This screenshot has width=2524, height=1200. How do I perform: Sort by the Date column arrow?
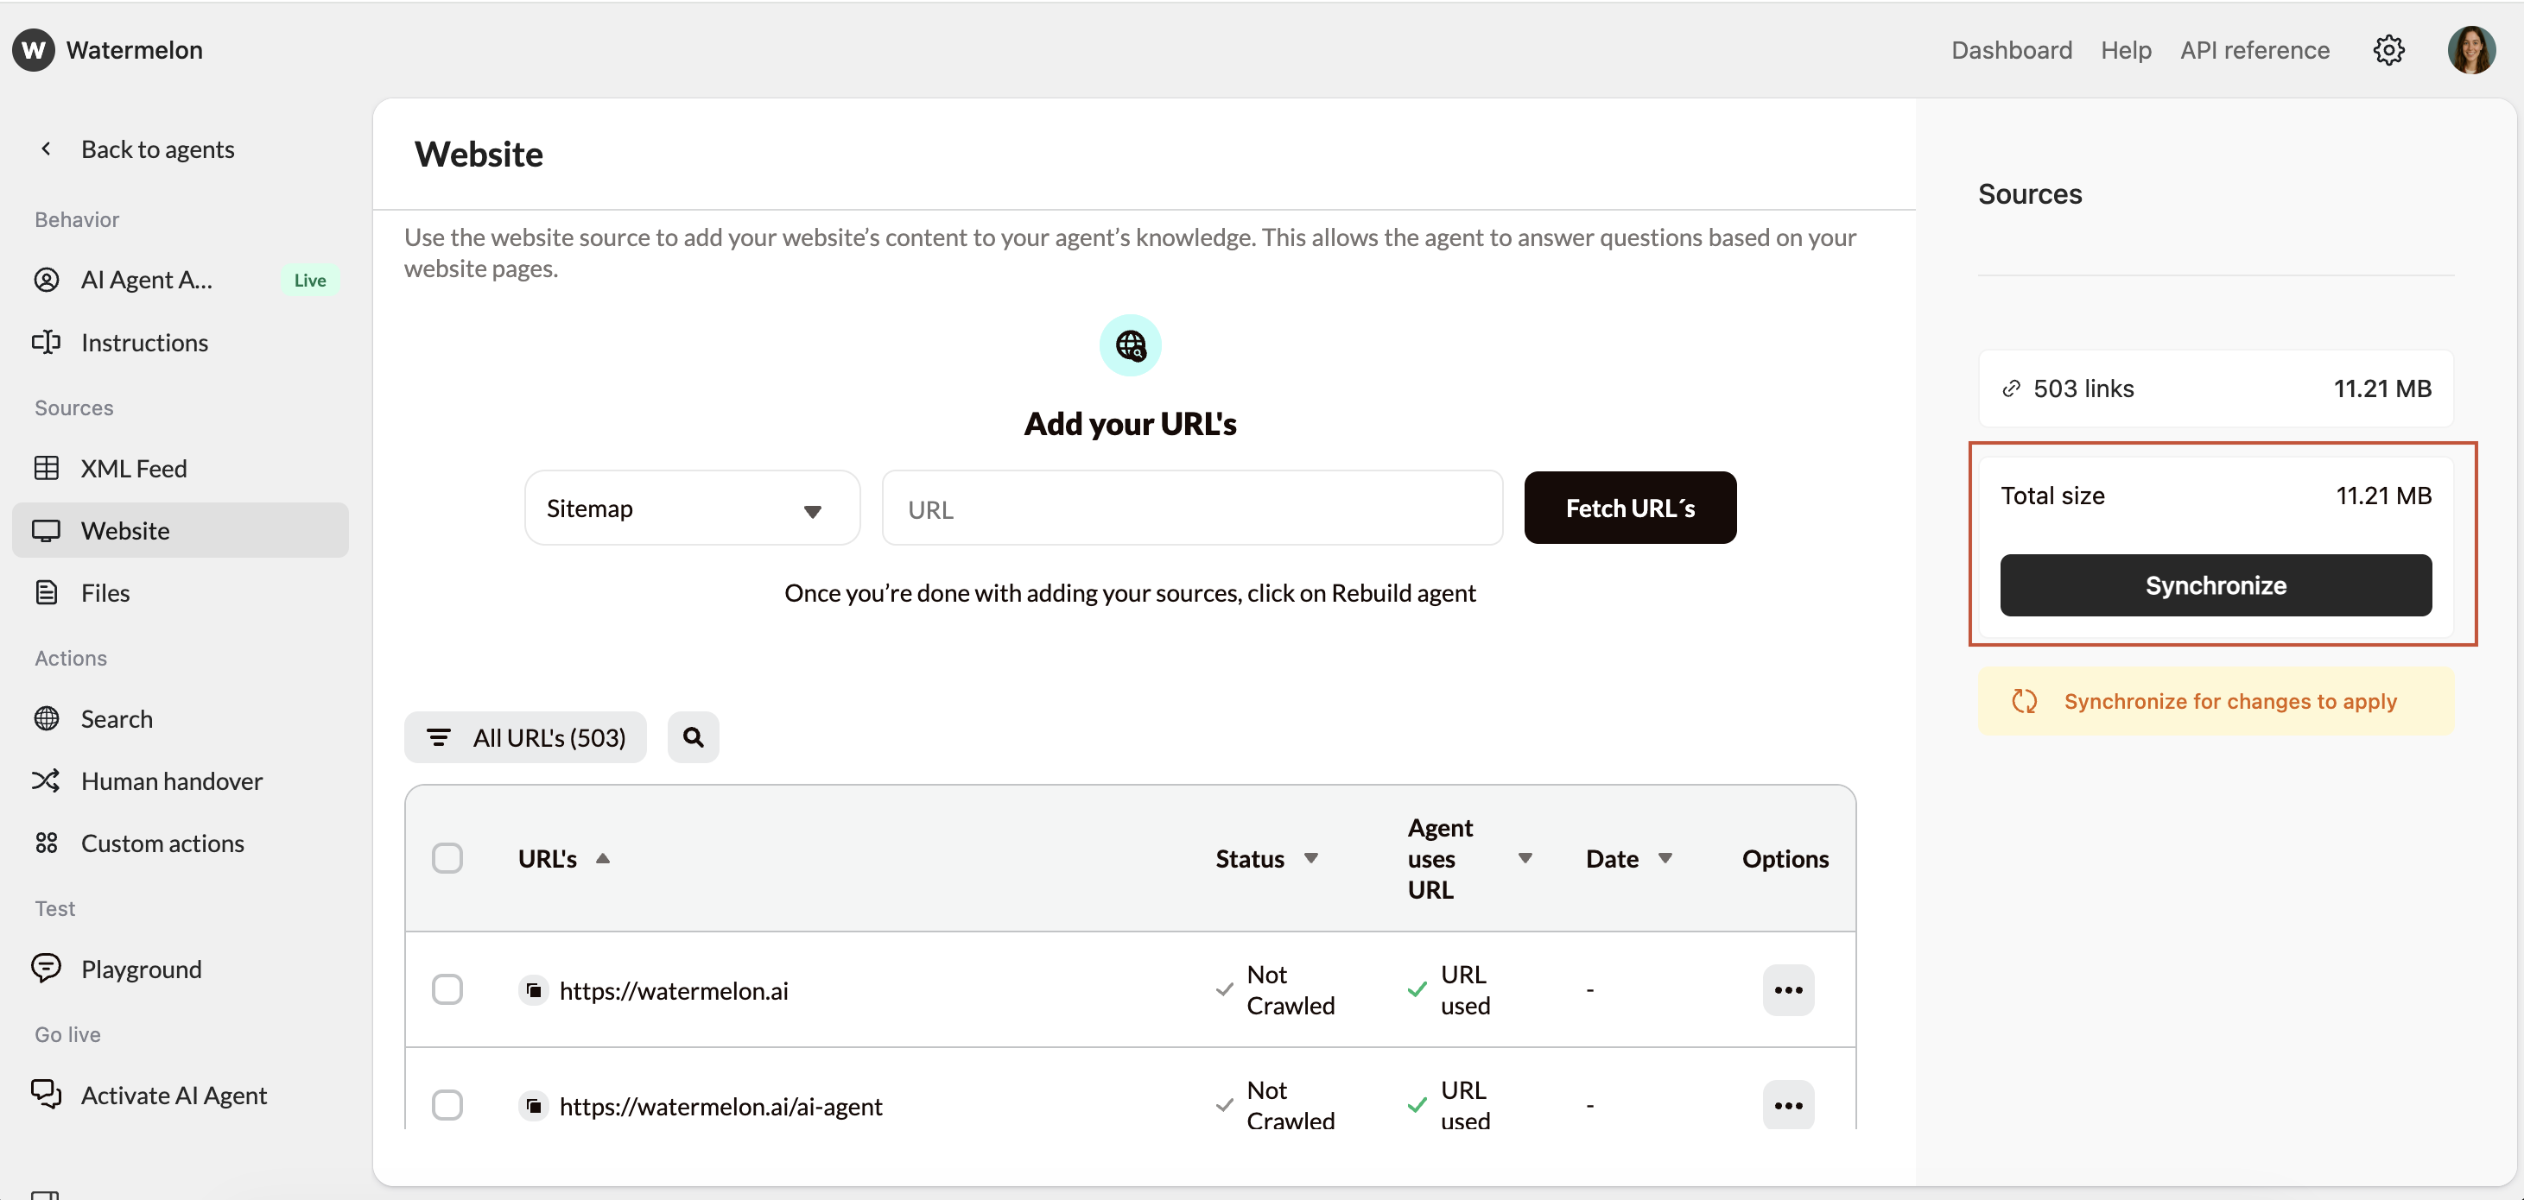click(x=1665, y=858)
